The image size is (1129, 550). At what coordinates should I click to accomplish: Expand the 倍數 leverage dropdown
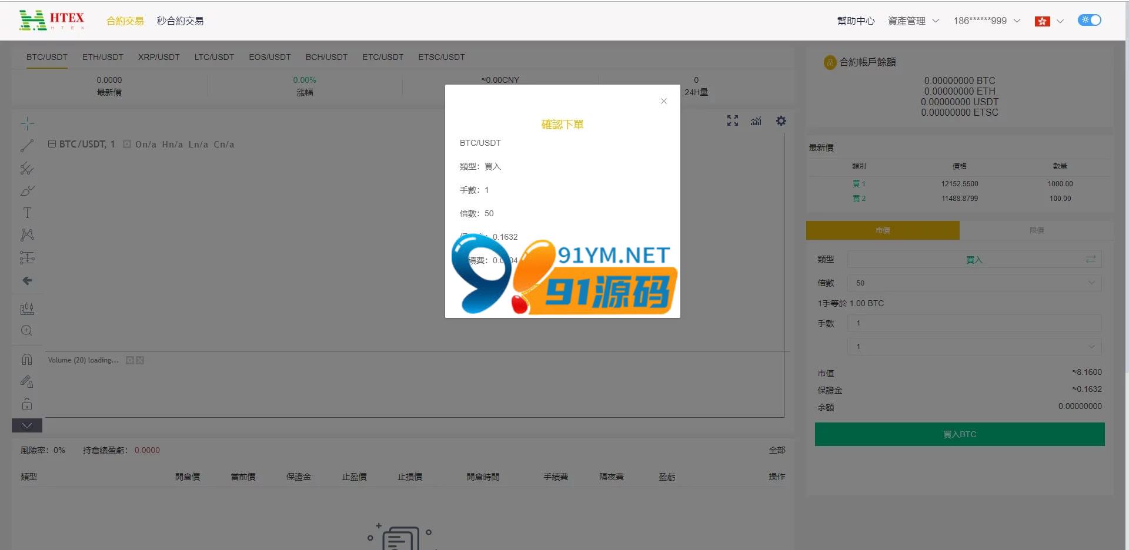tap(974, 283)
